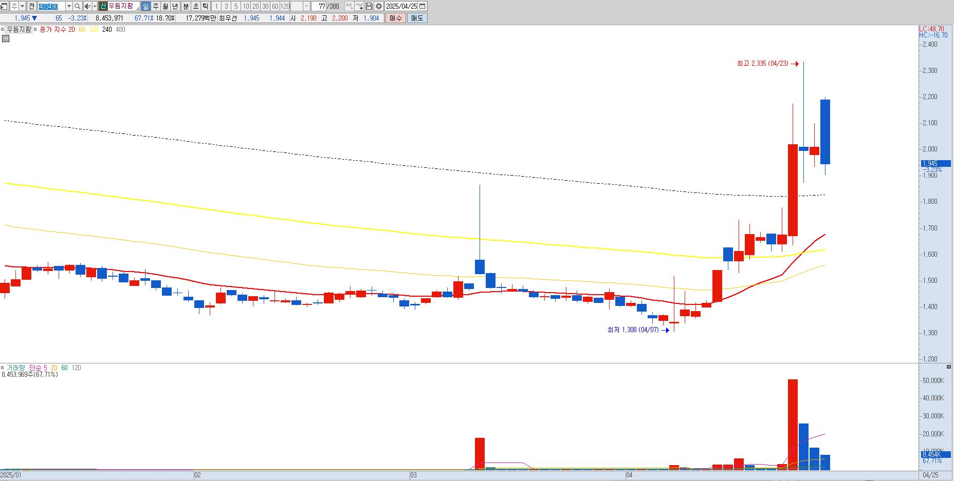Open the interval value dropdown after 120
Viewport: 954px width, 481px height.
[307, 6]
